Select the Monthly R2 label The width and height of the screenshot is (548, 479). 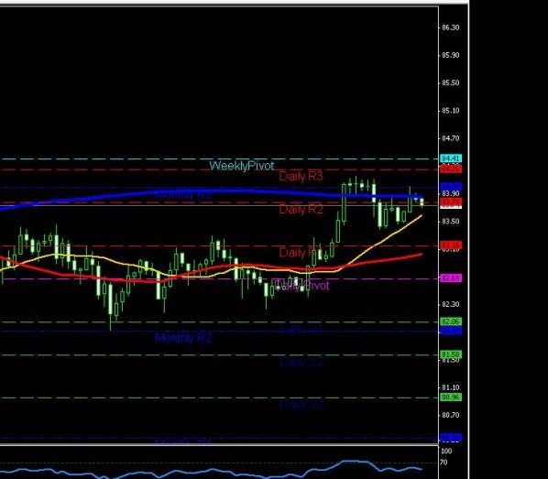[183, 338]
